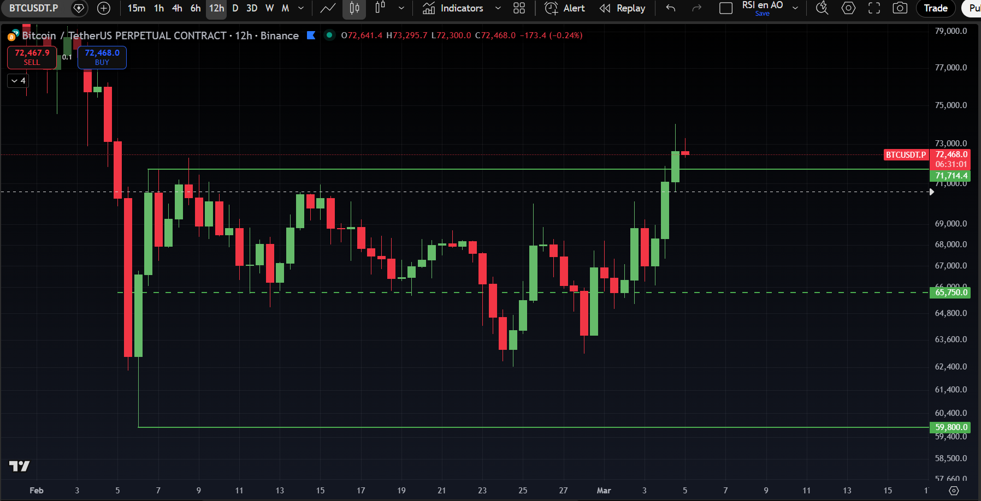Start bar Replay mode

(x=622, y=8)
